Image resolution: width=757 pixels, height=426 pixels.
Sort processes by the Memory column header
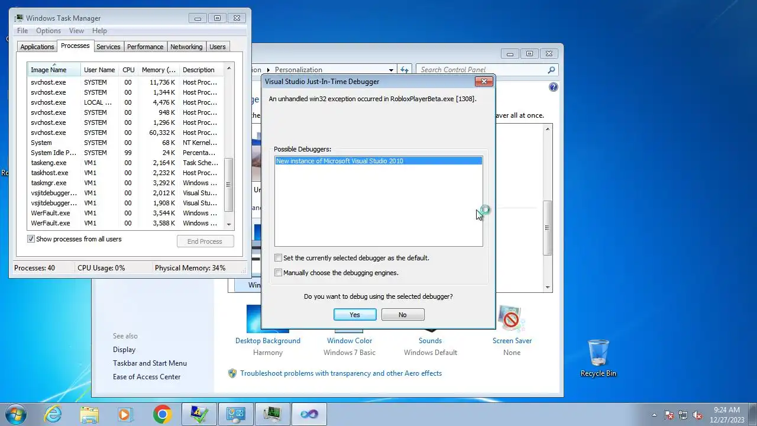coord(158,70)
